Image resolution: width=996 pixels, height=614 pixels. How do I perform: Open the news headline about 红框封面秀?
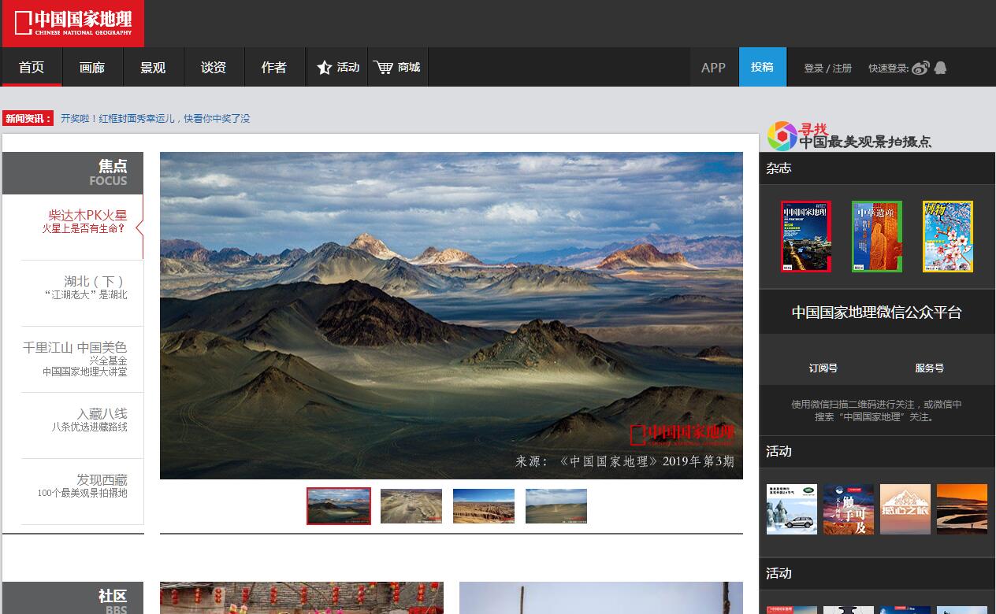pos(155,119)
